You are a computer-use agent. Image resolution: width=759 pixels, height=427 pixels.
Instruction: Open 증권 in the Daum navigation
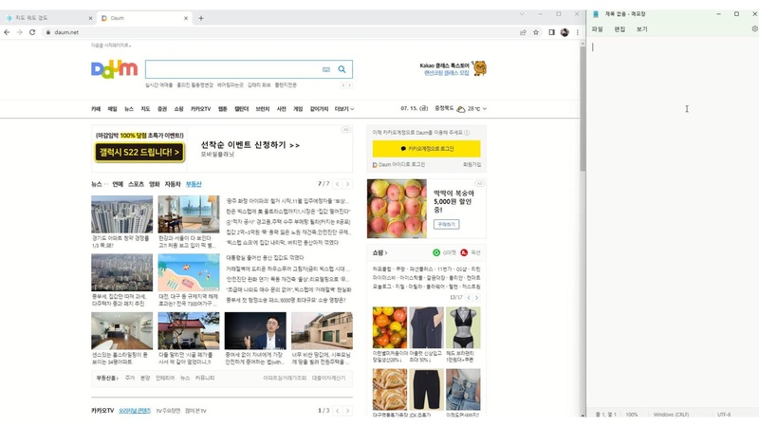click(162, 109)
